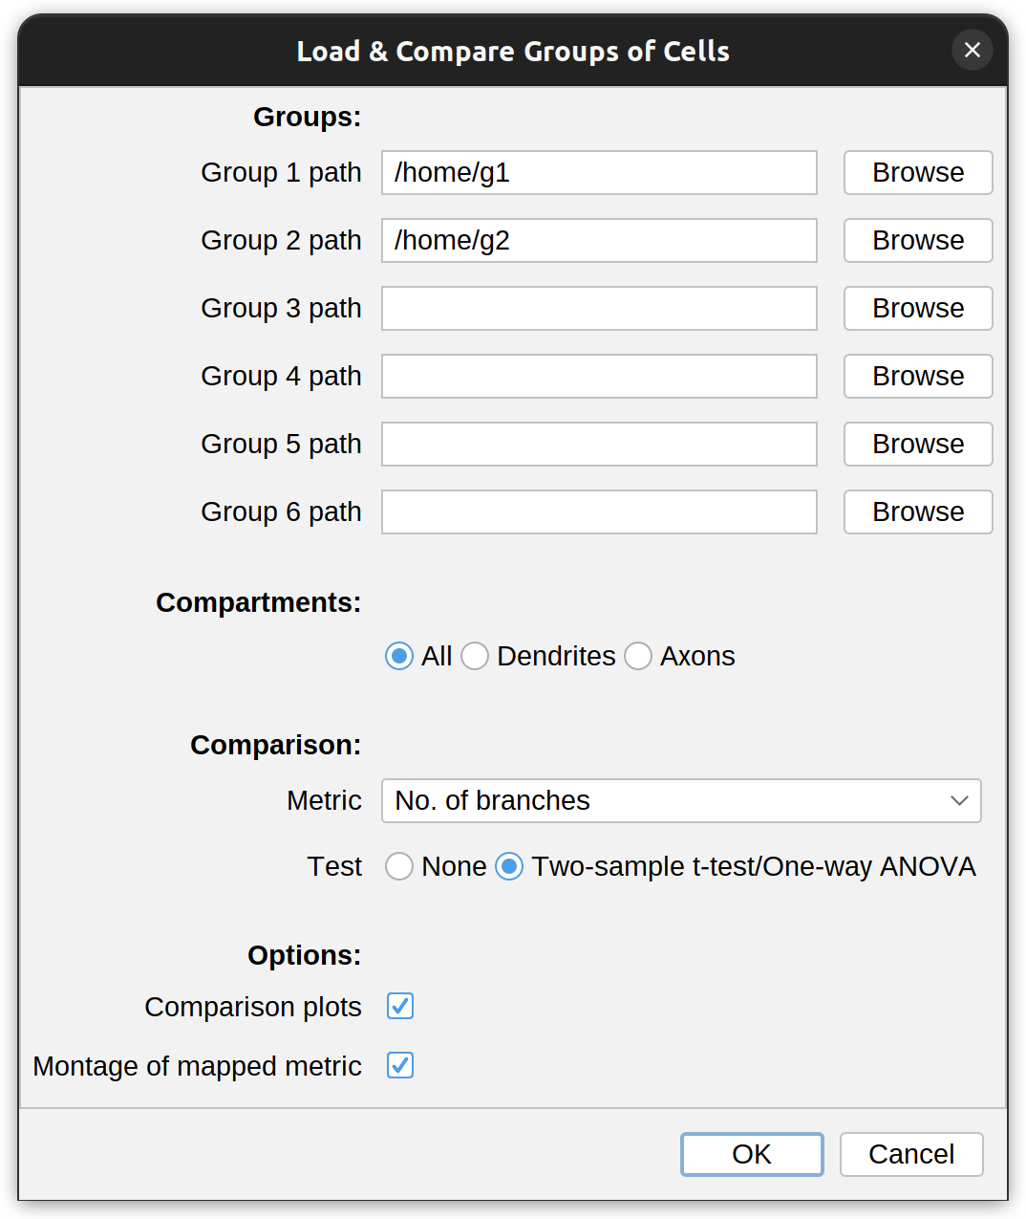Screen dimensions: 1026x1219
Task: Select the Group 5 path input
Action: click(599, 444)
